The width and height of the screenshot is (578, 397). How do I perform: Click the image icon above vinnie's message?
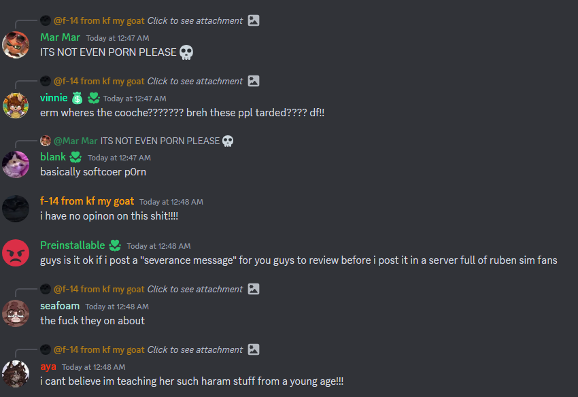coord(253,81)
